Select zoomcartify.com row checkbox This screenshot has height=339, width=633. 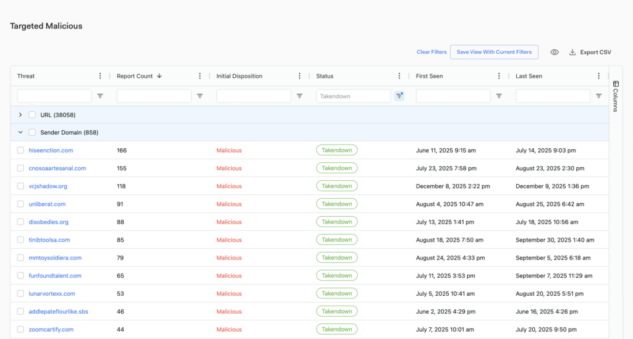tap(20, 329)
